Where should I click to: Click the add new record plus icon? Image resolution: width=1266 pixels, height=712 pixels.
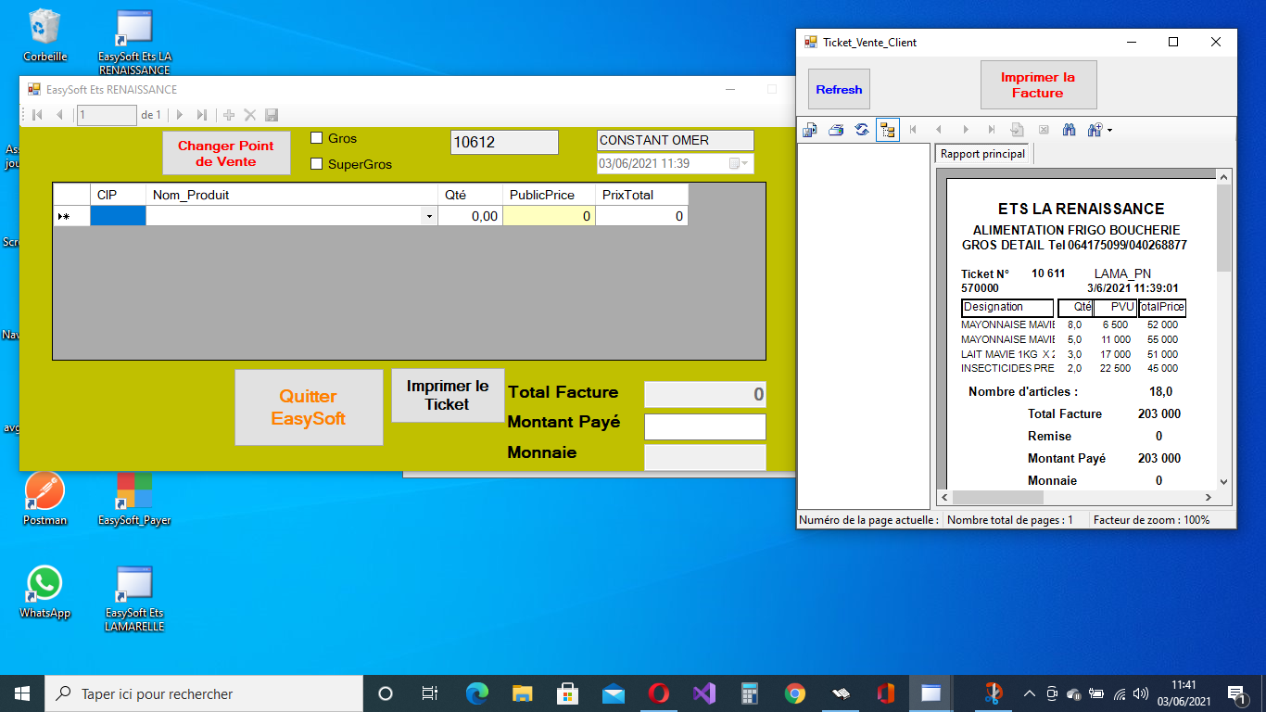click(x=229, y=115)
